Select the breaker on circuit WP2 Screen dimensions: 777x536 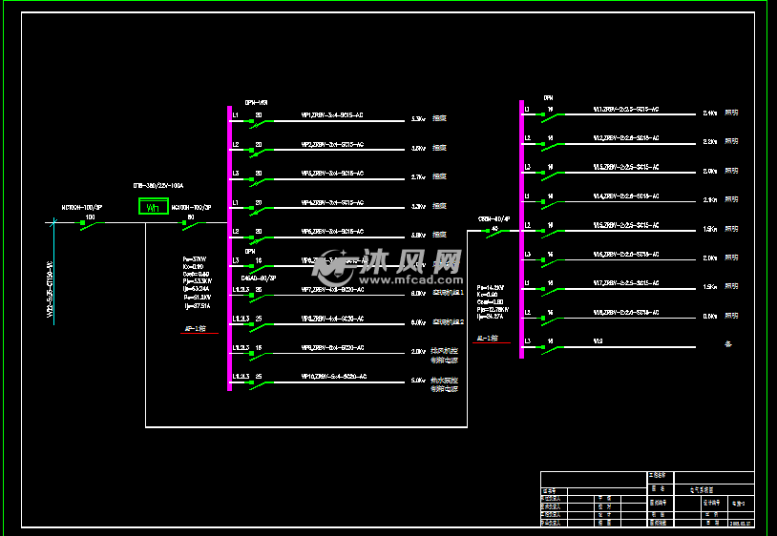[262, 152]
